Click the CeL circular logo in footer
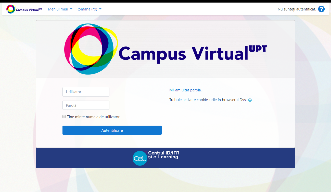The width and height of the screenshot is (331, 192). click(140, 158)
